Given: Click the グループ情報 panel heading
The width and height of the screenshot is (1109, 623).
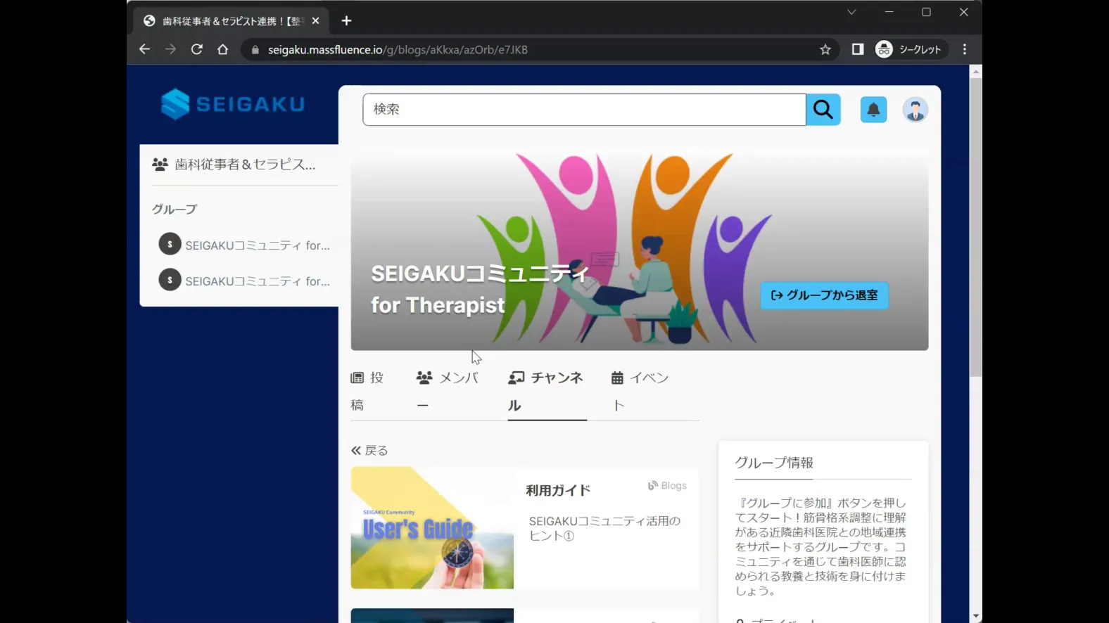Looking at the screenshot, I should tap(774, 463).
